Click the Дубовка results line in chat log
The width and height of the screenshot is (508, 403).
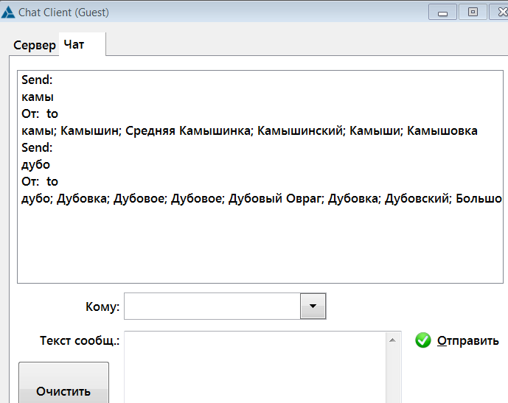pyautogui.click(x=262, y=198)
